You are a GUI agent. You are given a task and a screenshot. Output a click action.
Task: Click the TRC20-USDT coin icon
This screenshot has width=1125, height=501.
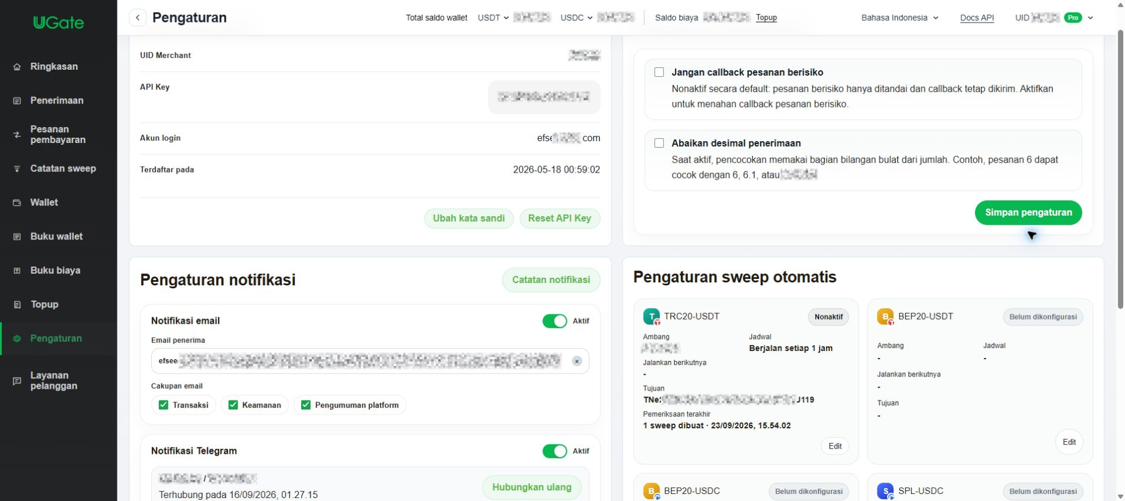[x=652, y=317]
